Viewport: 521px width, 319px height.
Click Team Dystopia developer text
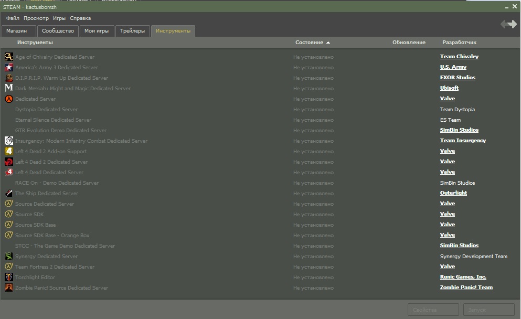coord(457,110)
